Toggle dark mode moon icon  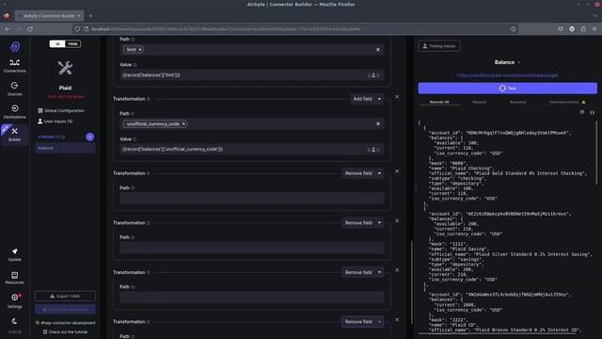pyautogui.click(x=15, y=321)
